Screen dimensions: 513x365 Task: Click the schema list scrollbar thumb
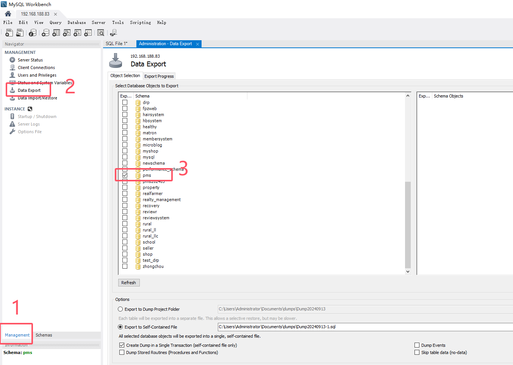tap(408, 225)
